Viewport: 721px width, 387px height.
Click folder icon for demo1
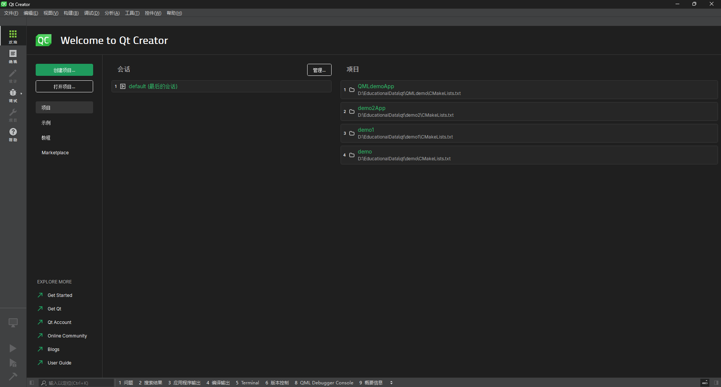click(352, 133)
